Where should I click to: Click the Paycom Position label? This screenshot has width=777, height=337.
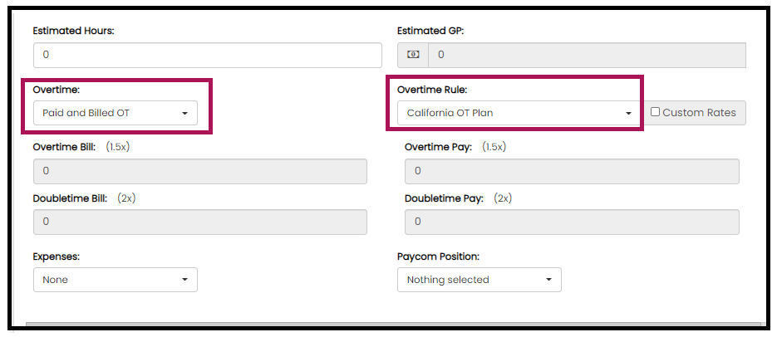(438, 256)
